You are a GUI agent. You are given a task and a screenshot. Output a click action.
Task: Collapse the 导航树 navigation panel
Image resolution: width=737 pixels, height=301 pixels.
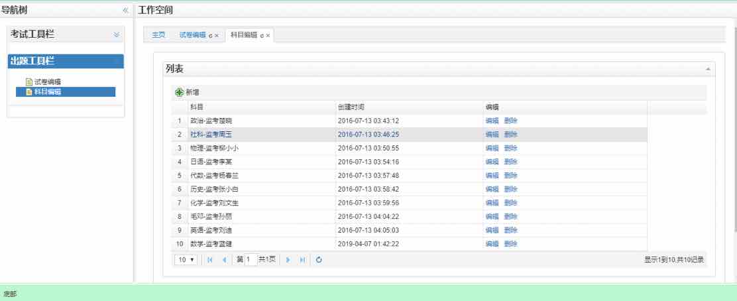click(125, 11)
